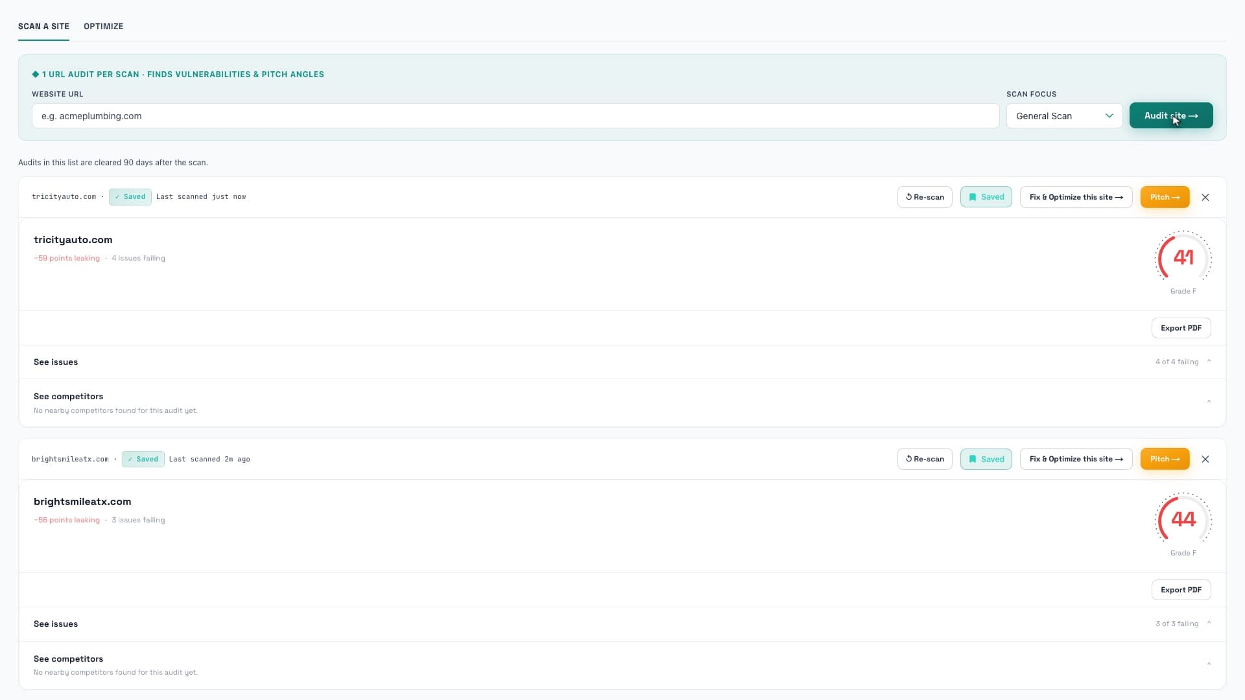Screen dimensions: 1245x700
Task: Select the SCAN A SITE tab
Action: coord(43,27)
